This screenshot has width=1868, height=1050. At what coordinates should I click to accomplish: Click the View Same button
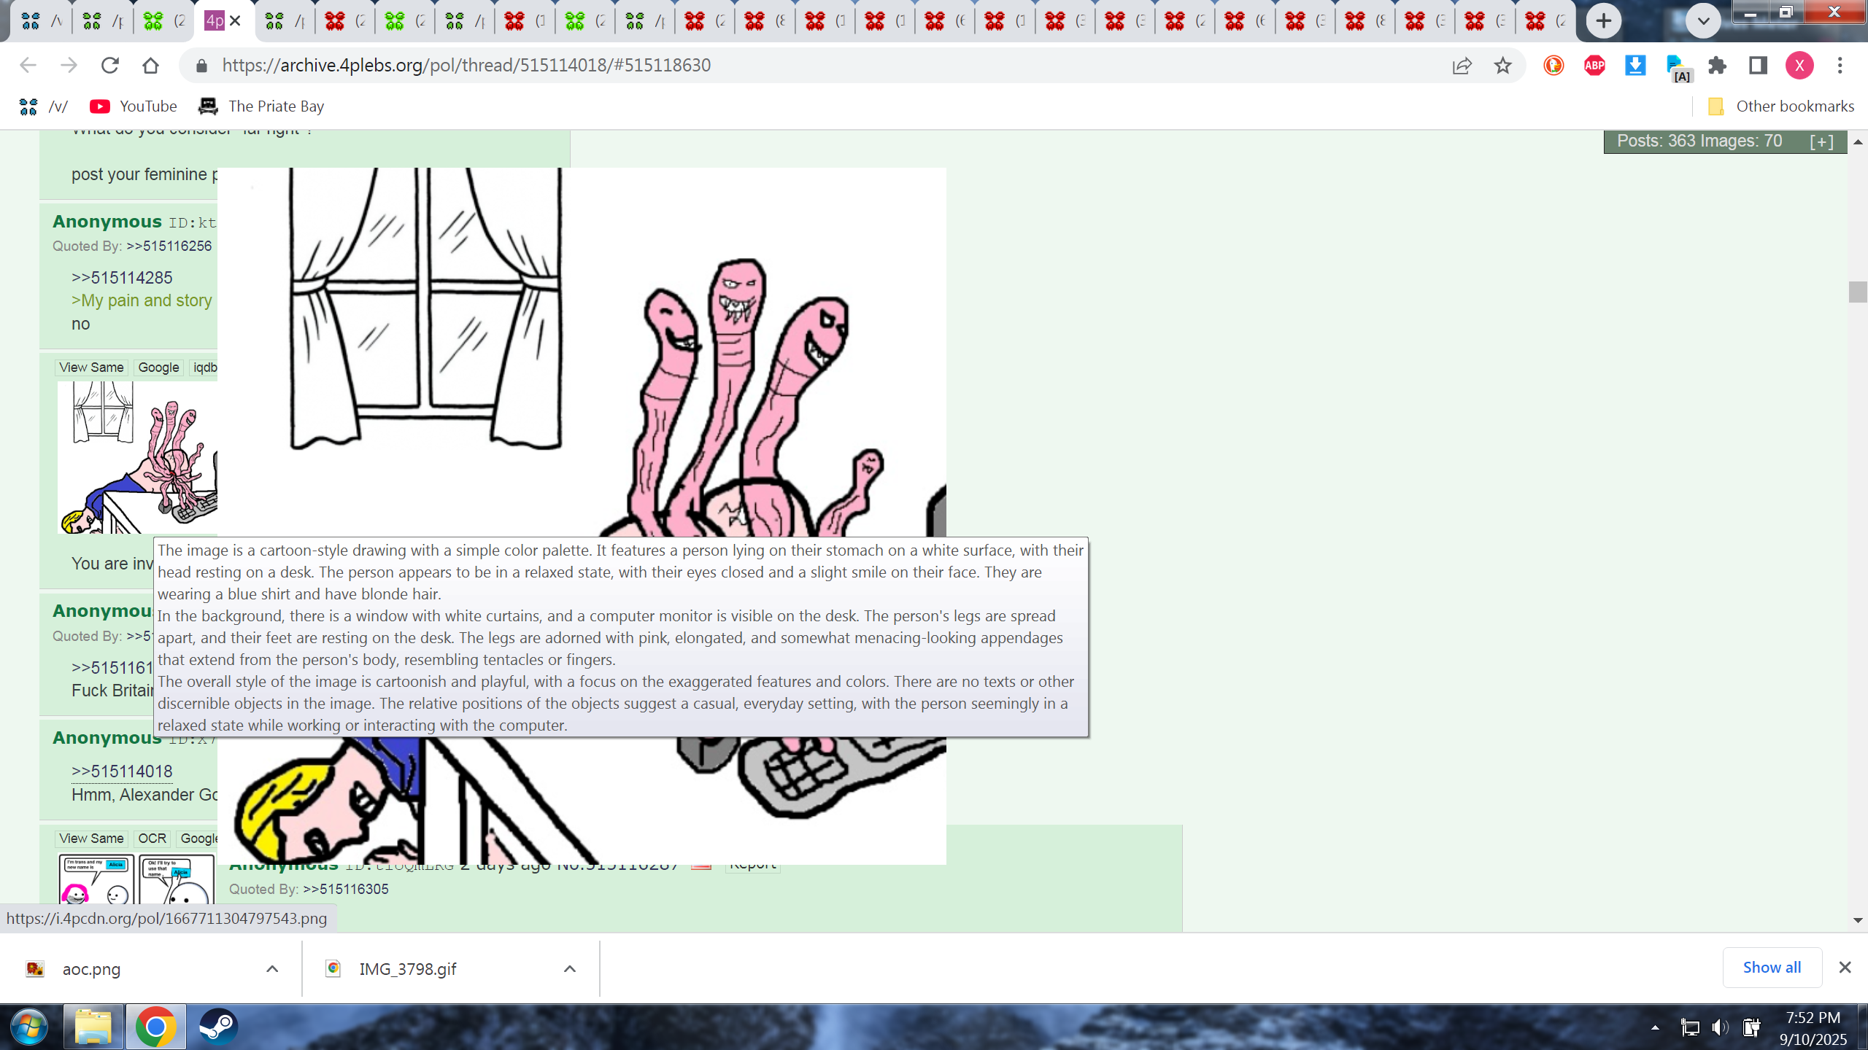pyautogui.click(x=91, y=367)
